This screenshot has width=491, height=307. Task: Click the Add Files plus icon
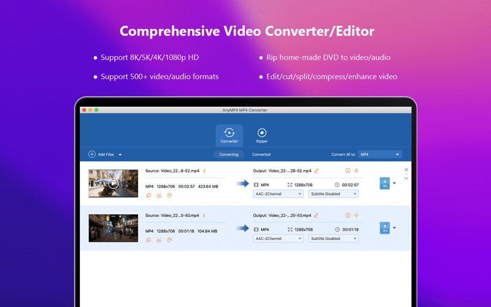[x=92, y=155]
